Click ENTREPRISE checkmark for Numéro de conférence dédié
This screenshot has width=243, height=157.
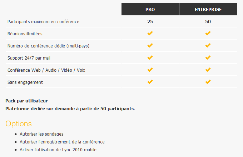(208, 46)
